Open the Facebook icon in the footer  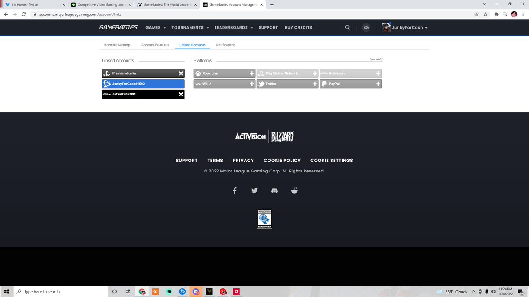(x=235, y=191)
